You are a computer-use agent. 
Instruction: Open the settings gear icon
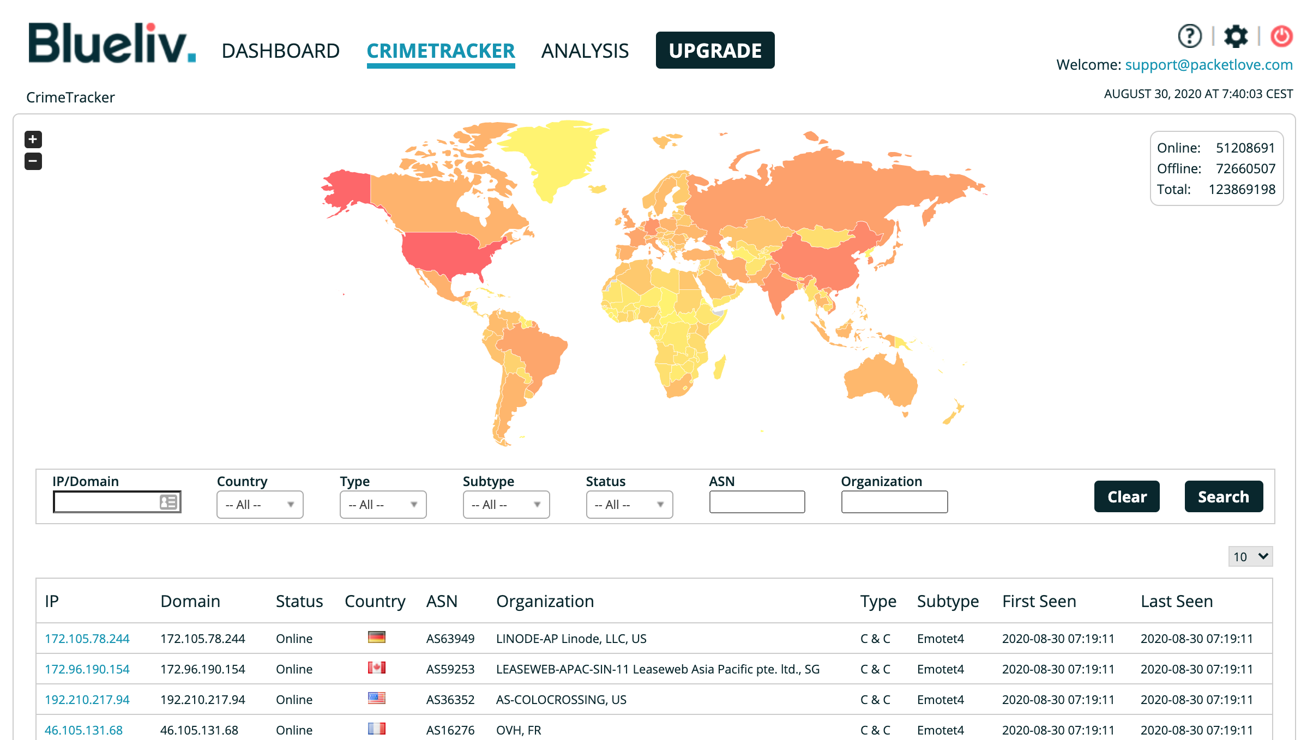pyautogui.click(x=1236, y=37)
